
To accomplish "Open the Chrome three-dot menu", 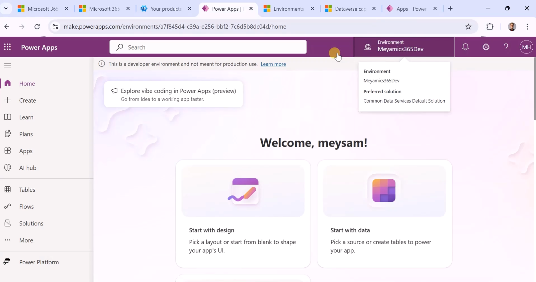I will point(527,27).
